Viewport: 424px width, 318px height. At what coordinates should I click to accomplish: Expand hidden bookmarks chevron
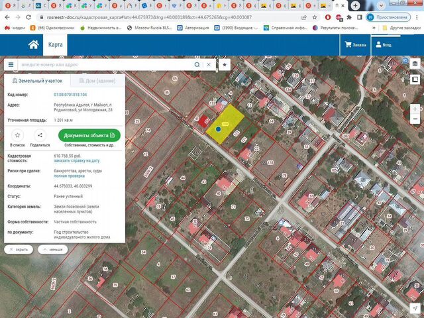click(374, 28)
